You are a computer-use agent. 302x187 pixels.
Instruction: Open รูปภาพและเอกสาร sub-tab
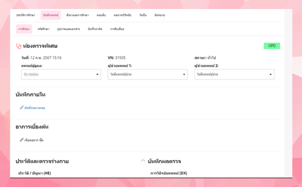(x=68, y=29)
